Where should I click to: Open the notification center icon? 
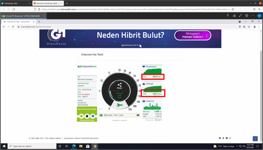tap(258, 146)
